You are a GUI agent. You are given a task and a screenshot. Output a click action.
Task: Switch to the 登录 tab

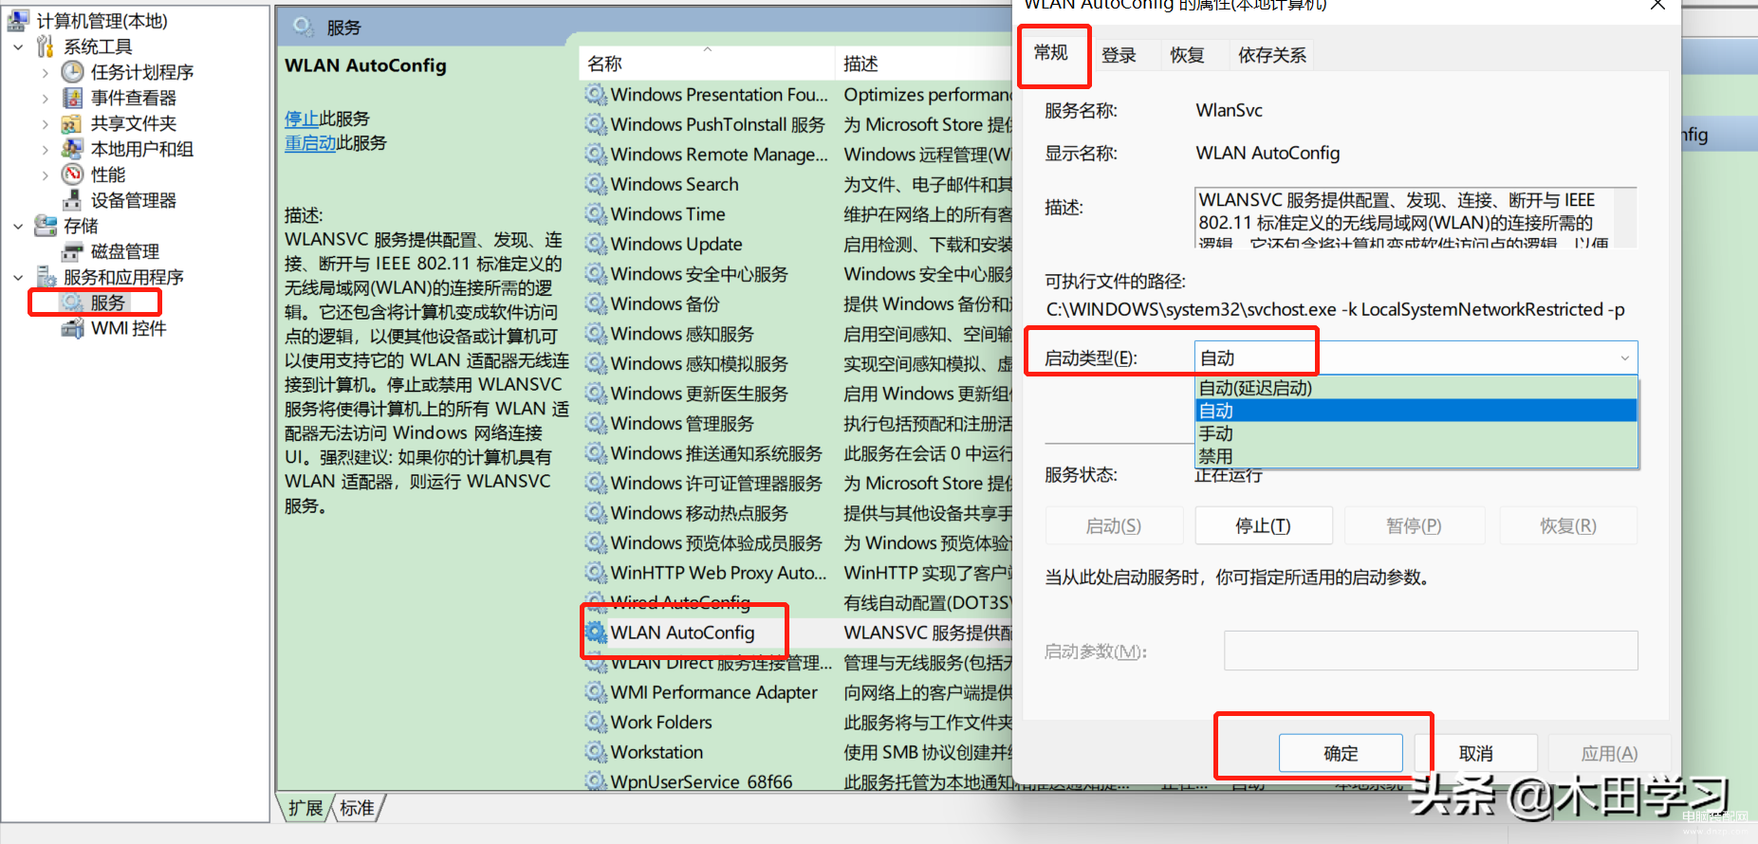click(1119, 55)
